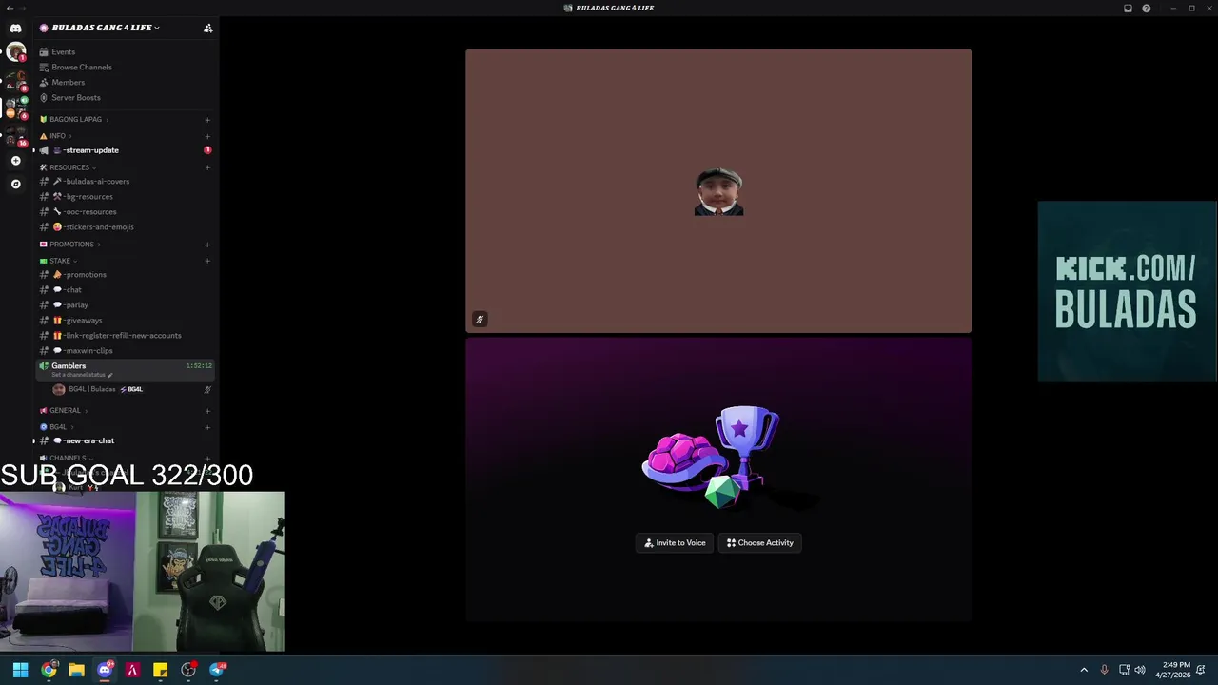
Task: Open the buladas-ai-covers channel
Action: tap(125, 181)
